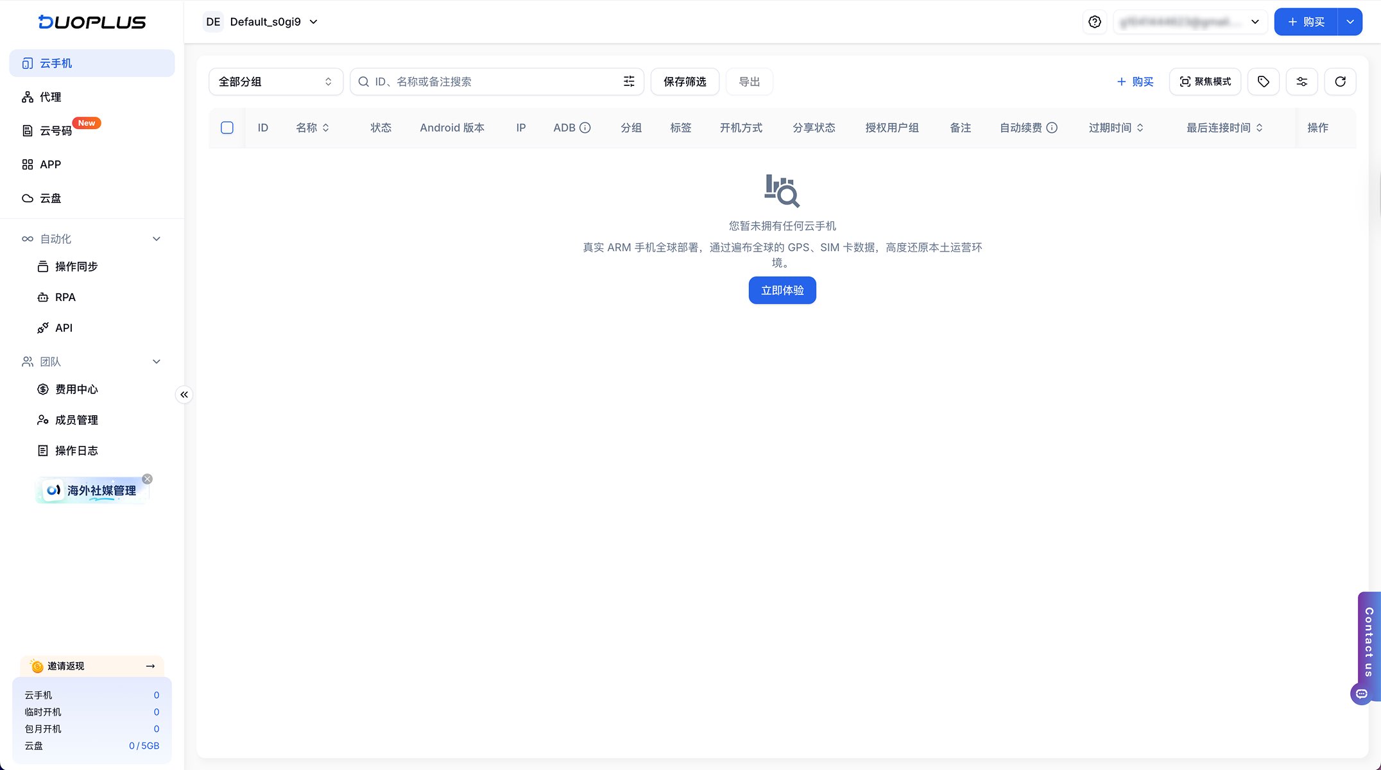The height and width of the screenshot is (770, 1381).
Task: Click the 云手机 count in usage panel
Action: click(157, 695)
